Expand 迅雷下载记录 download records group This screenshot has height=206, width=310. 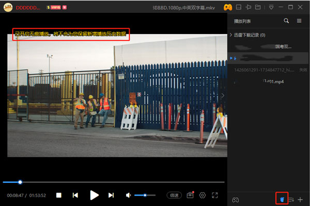click(230, 35)
